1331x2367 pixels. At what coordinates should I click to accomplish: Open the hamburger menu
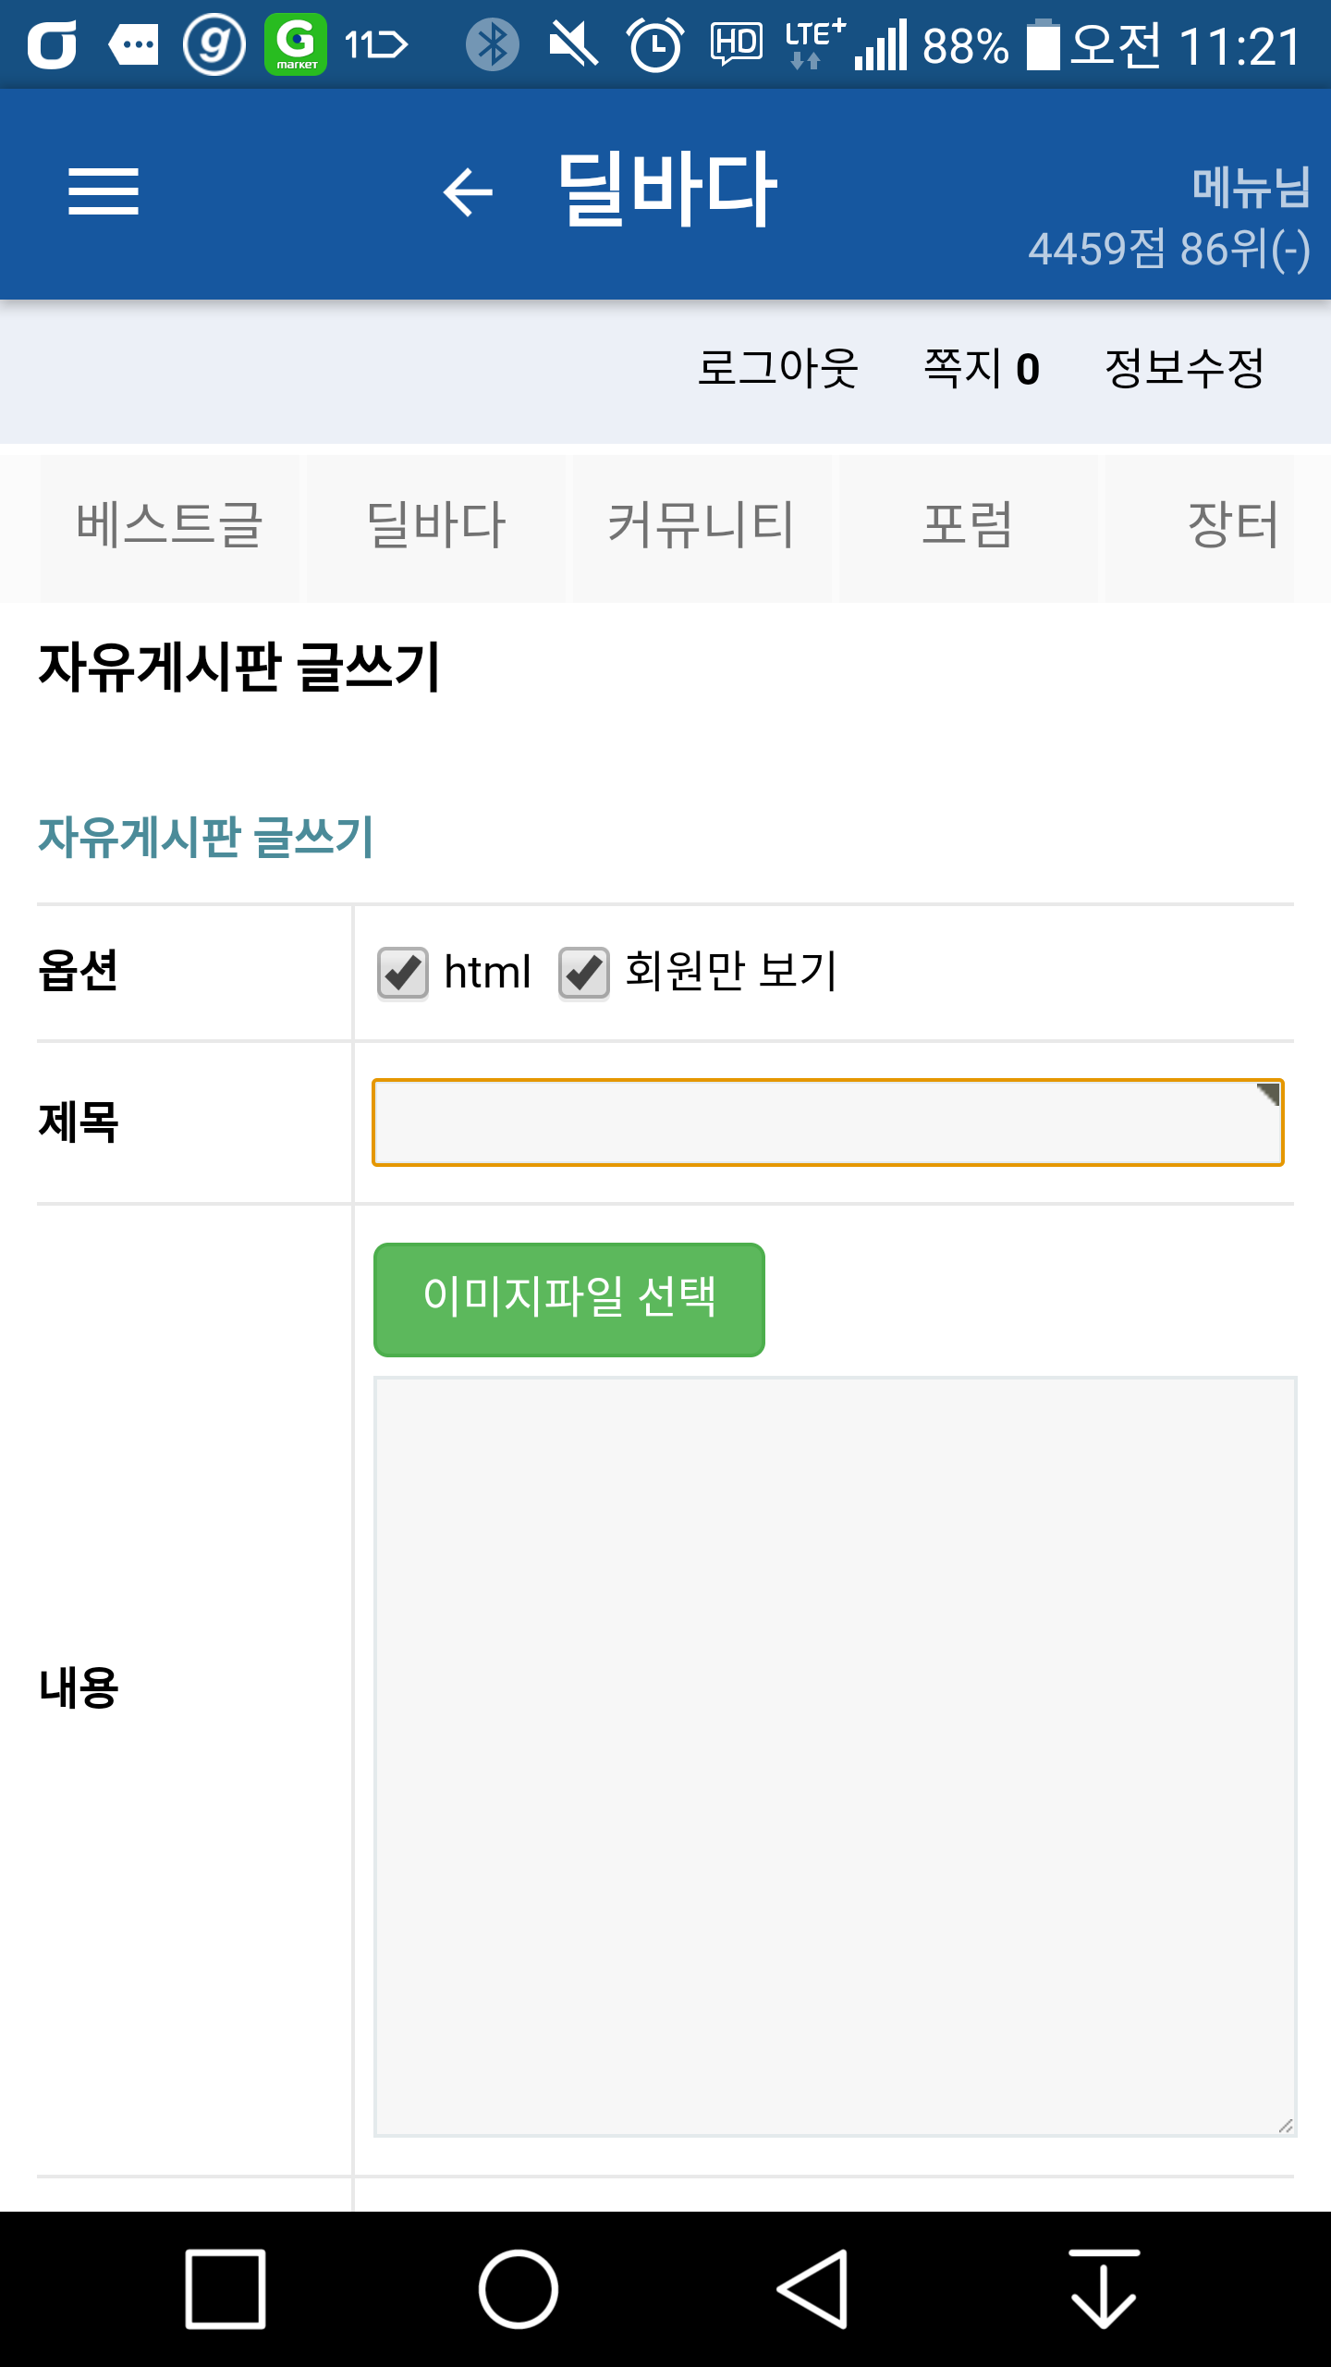point(104,191)
